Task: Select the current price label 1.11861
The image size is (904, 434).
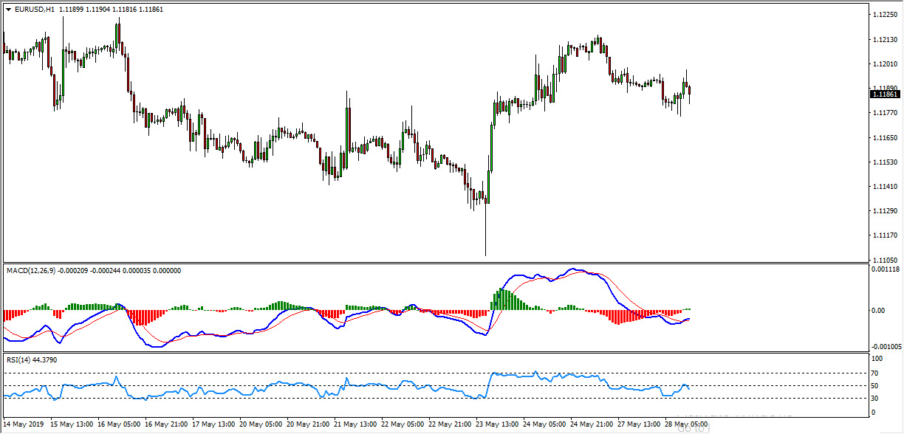Action: (885, 94)
